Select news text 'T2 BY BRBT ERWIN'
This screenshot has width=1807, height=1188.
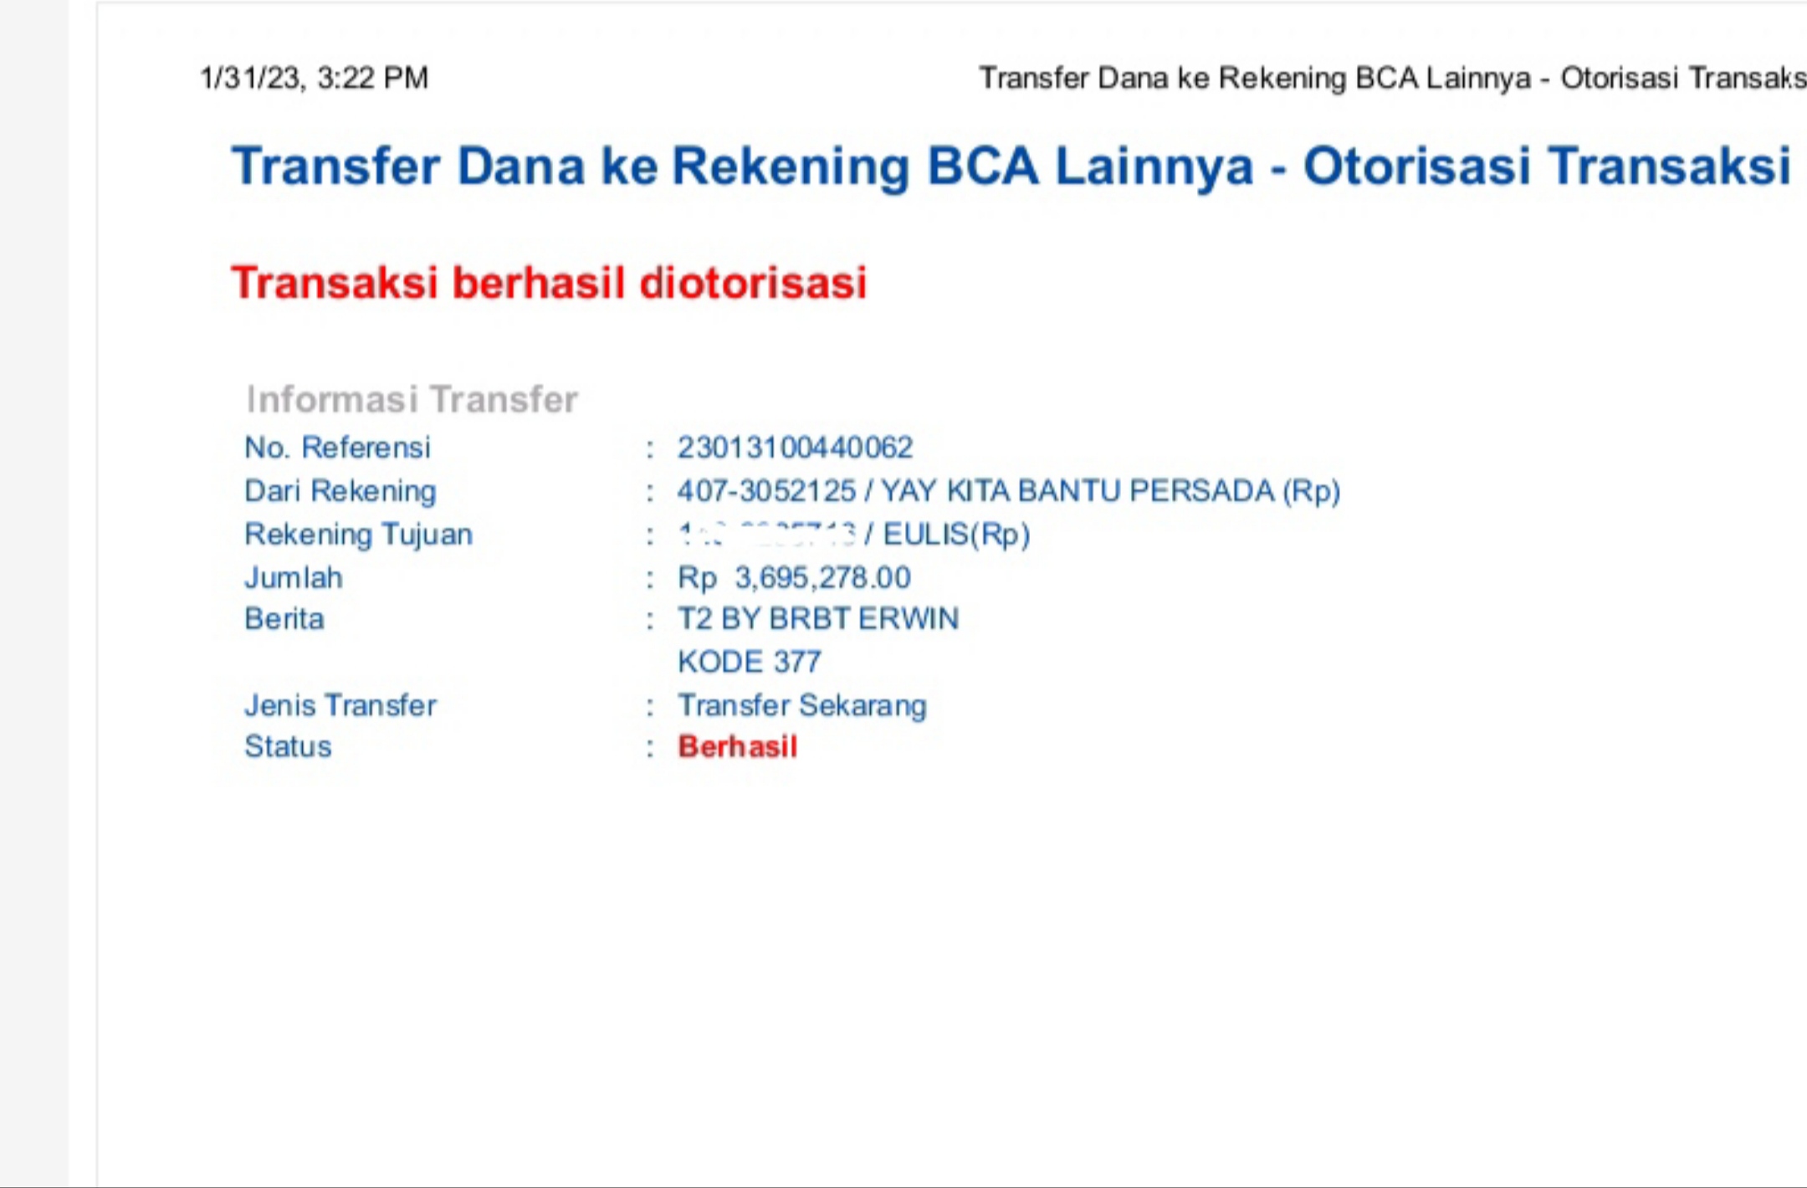tap(818, 619)
